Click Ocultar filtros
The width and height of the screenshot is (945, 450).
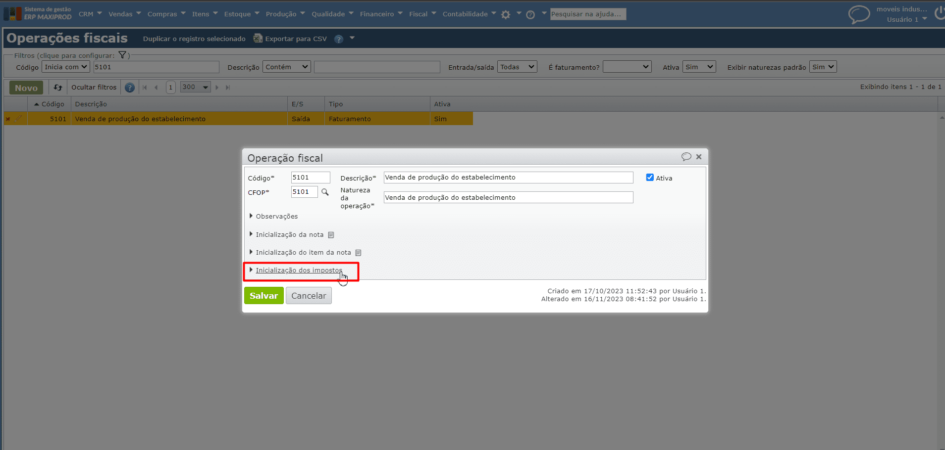point(94,88)
